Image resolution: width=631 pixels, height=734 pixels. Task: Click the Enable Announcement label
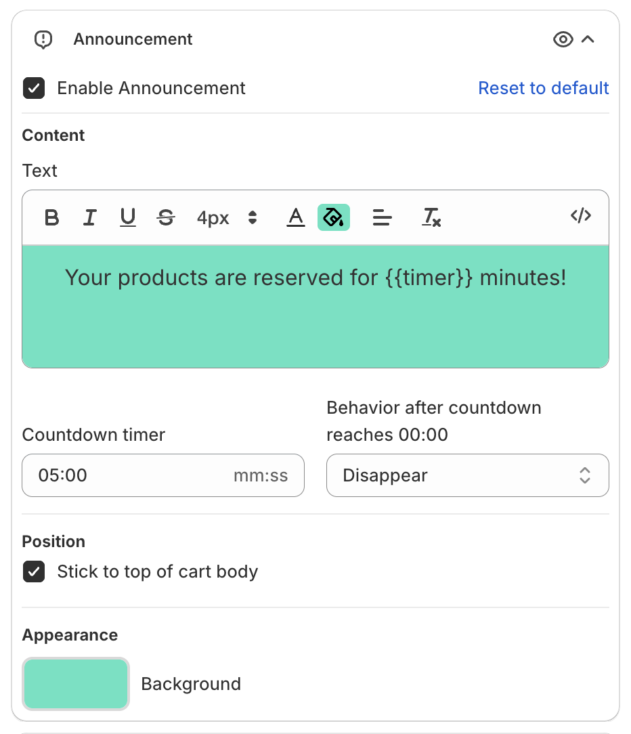[x=151, y=88]
